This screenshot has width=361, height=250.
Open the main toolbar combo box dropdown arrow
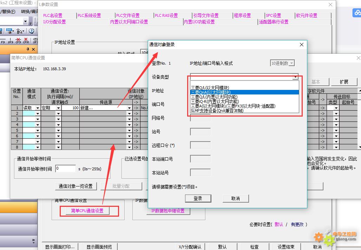click(25, 22)
